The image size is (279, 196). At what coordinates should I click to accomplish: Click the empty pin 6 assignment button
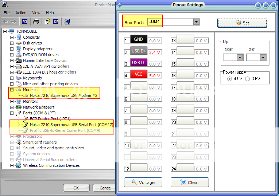[139, 97]
